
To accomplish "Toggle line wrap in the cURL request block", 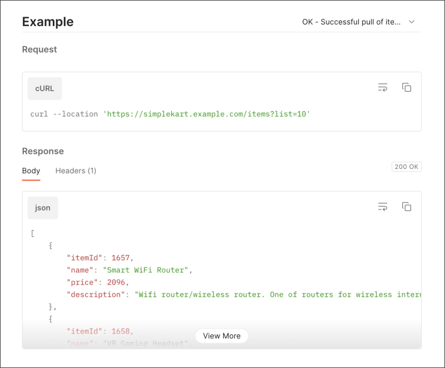I will click(383, 88).
